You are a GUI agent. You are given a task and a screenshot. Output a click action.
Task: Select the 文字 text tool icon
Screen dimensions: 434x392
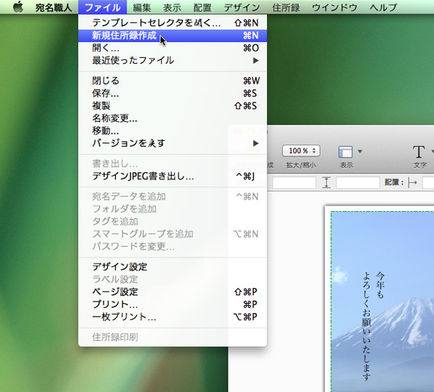click(x=419, y=151)
